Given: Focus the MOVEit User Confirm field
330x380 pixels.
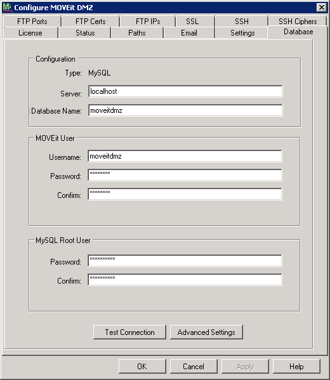Looking at the screenshot, I should pyautogui.click(x=185, y=194).
